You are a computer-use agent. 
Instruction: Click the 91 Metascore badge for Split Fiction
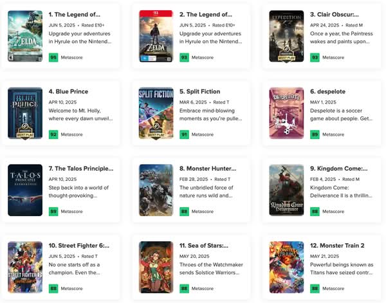[184, 134]
